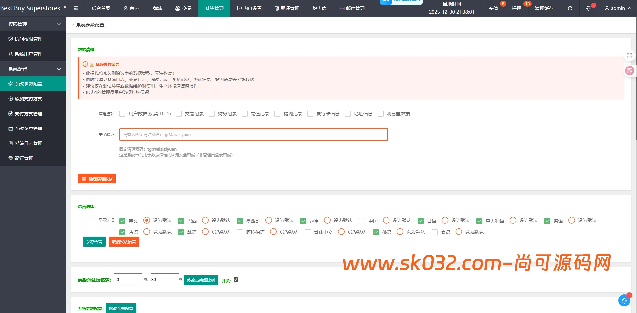This screenshot has height=313, width=637.
Task: Select the 商城 (mall) icon in top navigation
Action: click(x=157, y=8)
